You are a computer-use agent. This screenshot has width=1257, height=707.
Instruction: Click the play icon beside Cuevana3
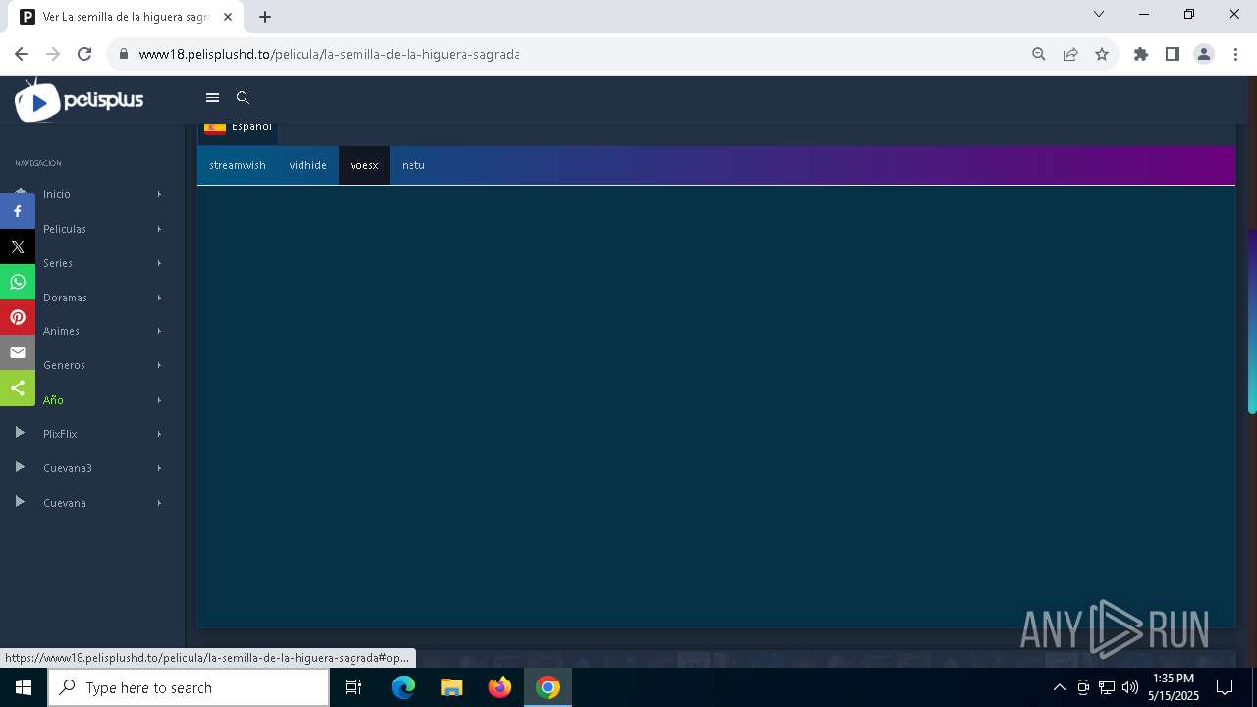(x=20, y=467)
